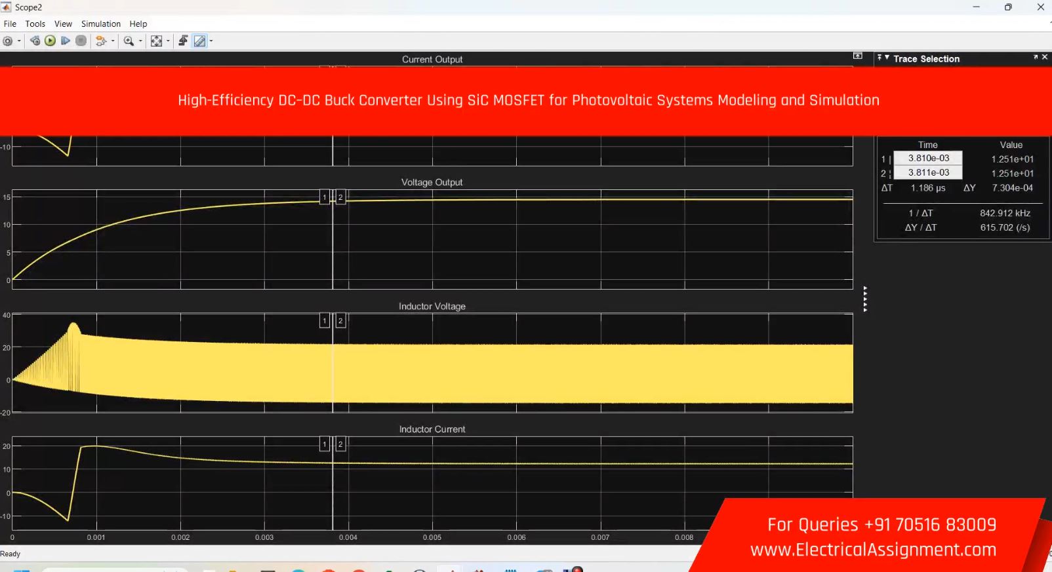Click the Triggers toolbar icon

coord(183,41)
